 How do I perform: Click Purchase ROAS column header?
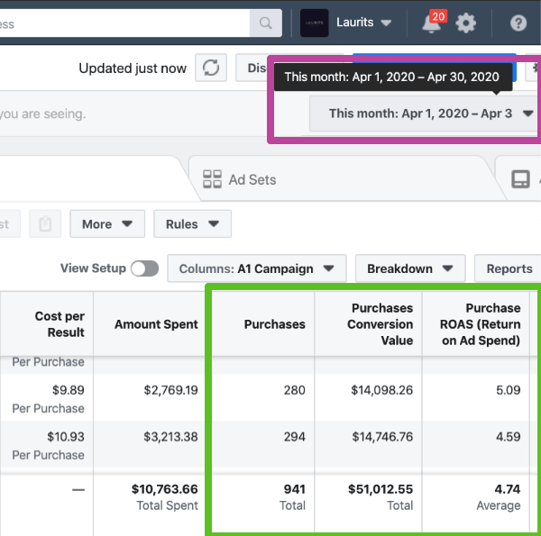[476, 324]
